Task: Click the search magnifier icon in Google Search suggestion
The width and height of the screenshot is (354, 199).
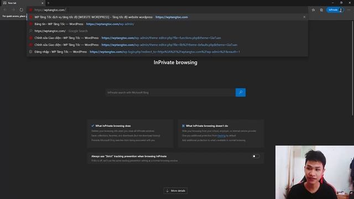Action: [31, 31]
